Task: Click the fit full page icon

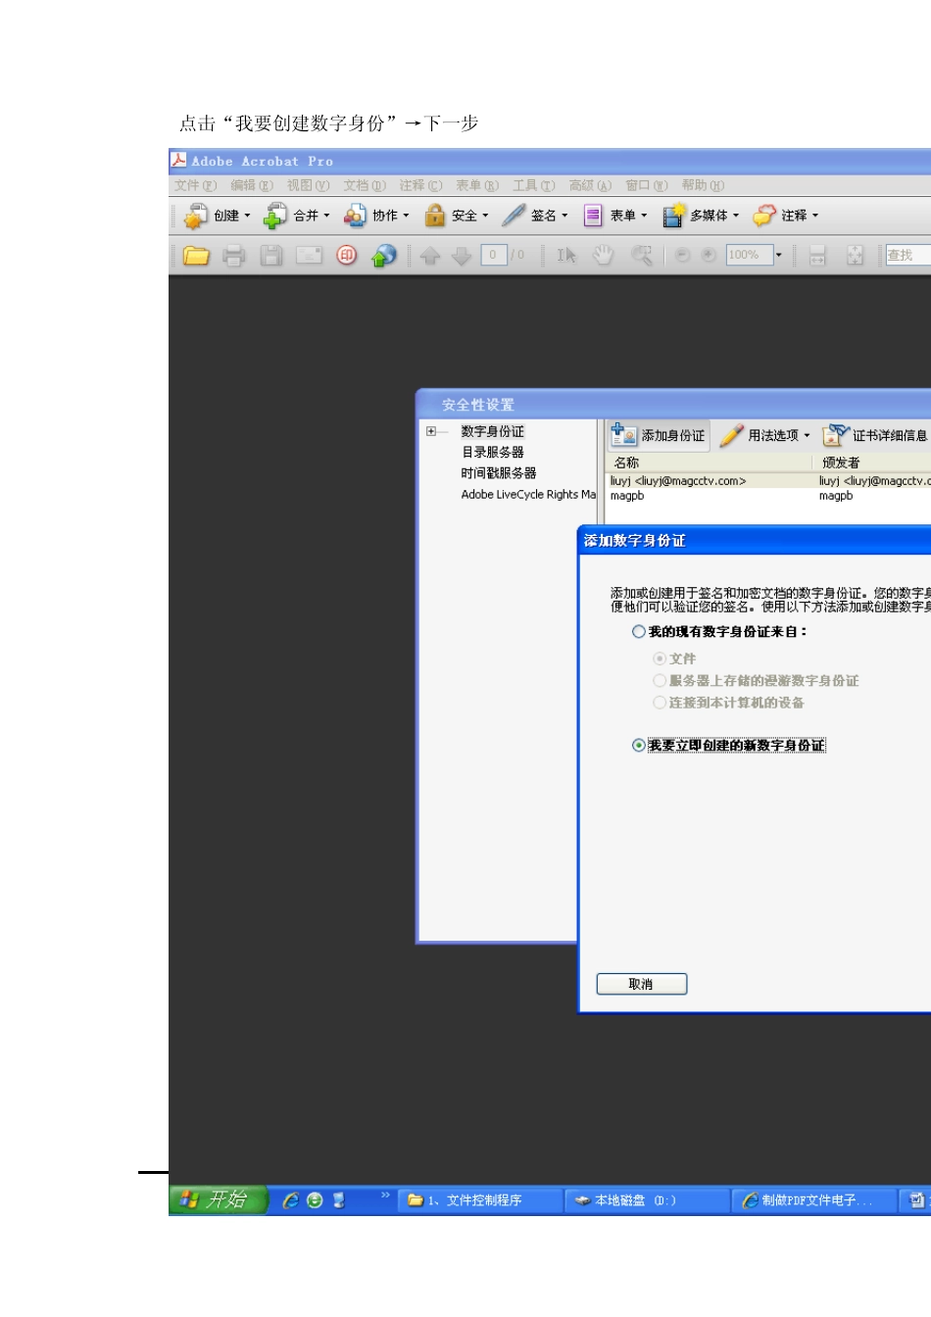Action: (855, 256)
